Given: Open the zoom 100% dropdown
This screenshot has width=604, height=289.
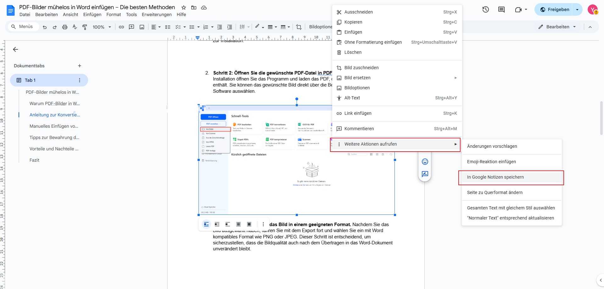Looking at the screenshot, I should 102,27.
